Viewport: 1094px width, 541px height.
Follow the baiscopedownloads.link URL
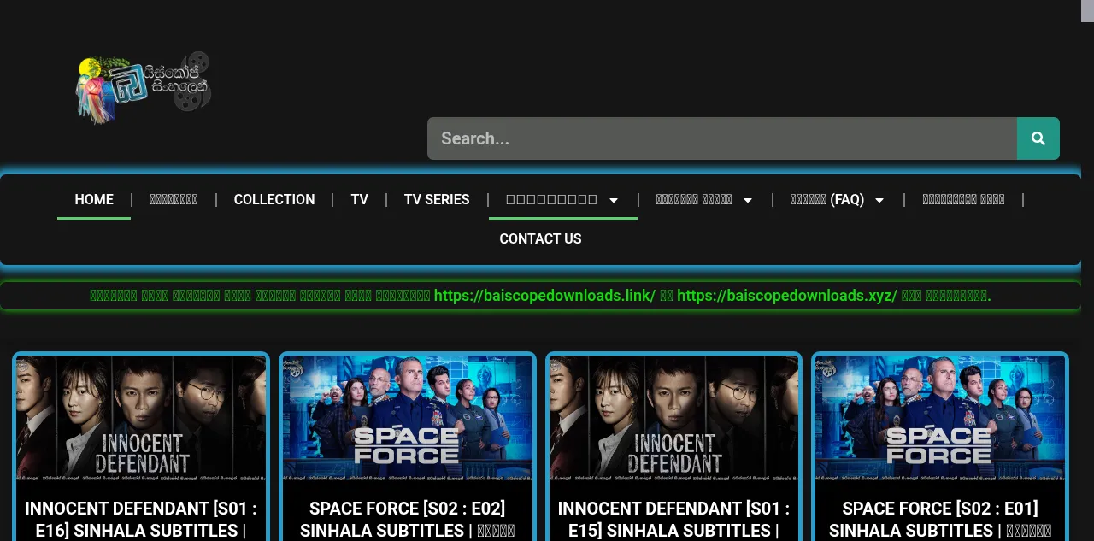544,296
